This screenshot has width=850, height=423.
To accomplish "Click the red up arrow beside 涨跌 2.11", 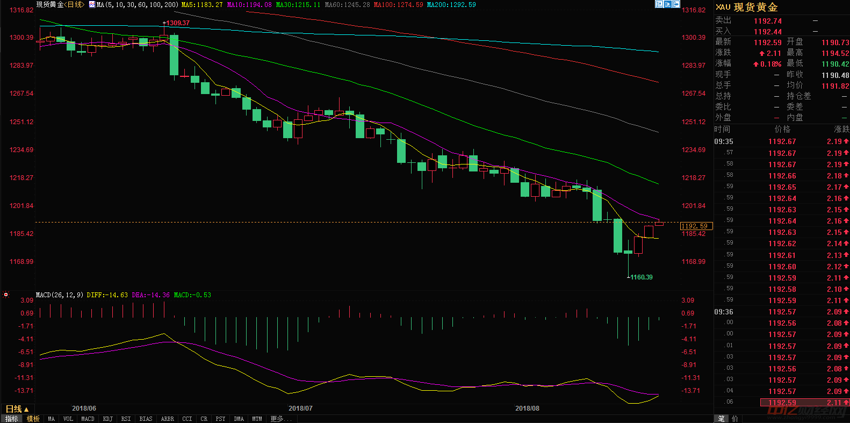I will point(761,53).
